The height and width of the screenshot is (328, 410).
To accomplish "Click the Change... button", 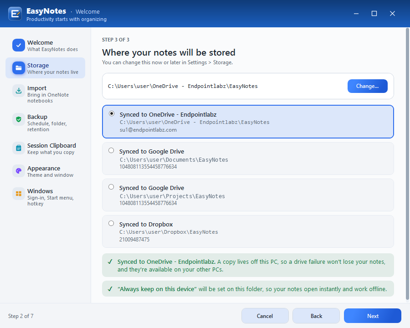I will [367, 86].
